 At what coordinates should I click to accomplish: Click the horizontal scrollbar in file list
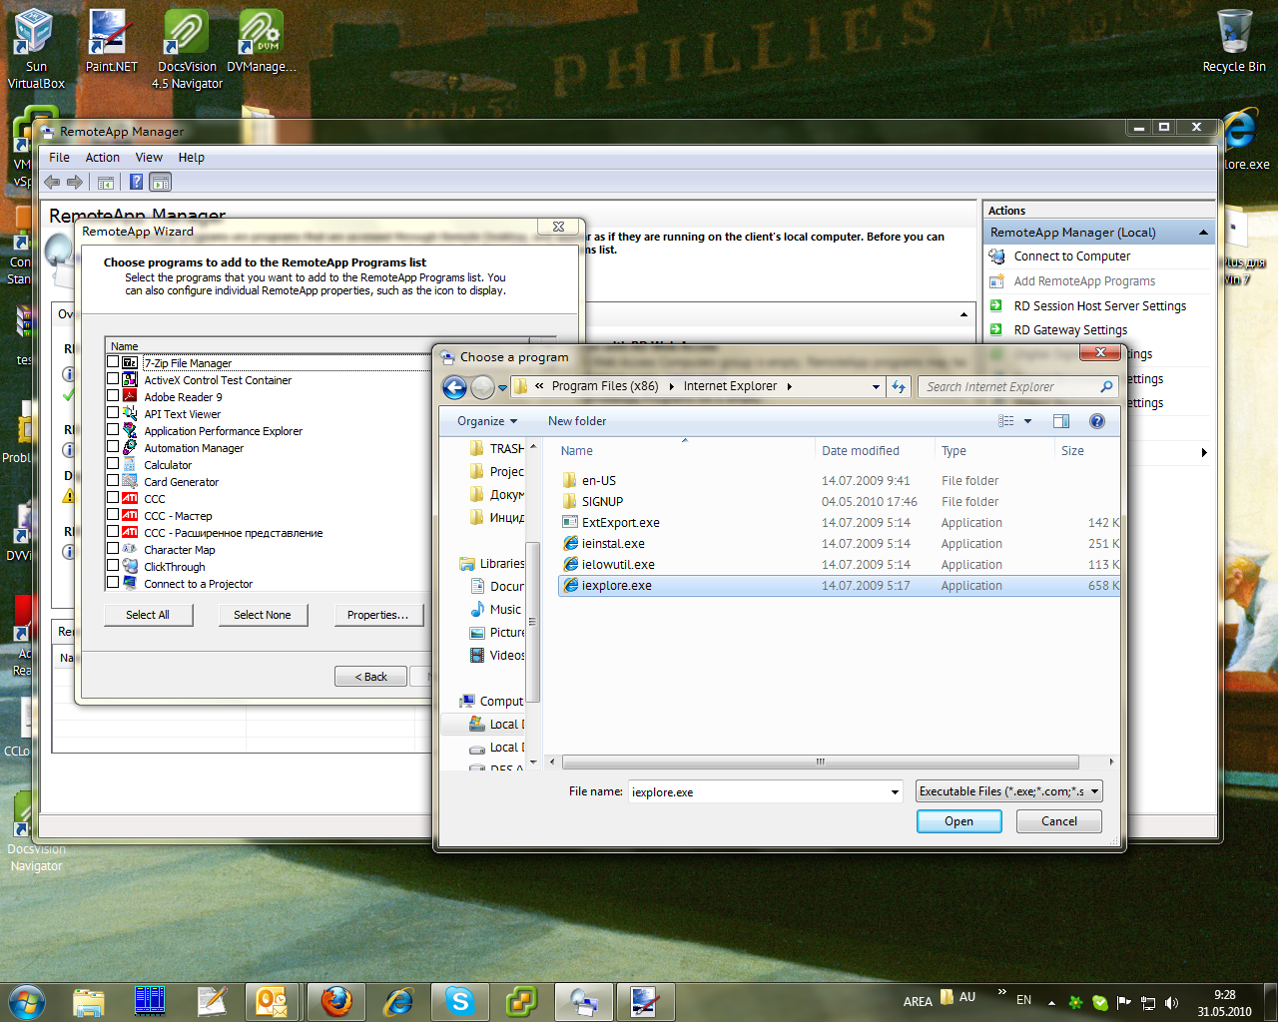pyautogui.click(x=820, y=762)
